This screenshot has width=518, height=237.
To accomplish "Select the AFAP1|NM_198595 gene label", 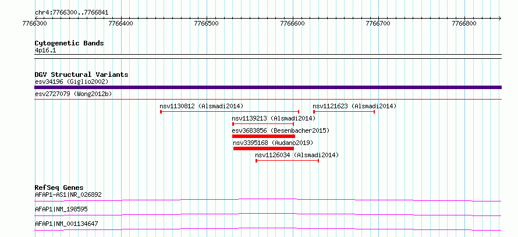I will [x=61, y=209].
